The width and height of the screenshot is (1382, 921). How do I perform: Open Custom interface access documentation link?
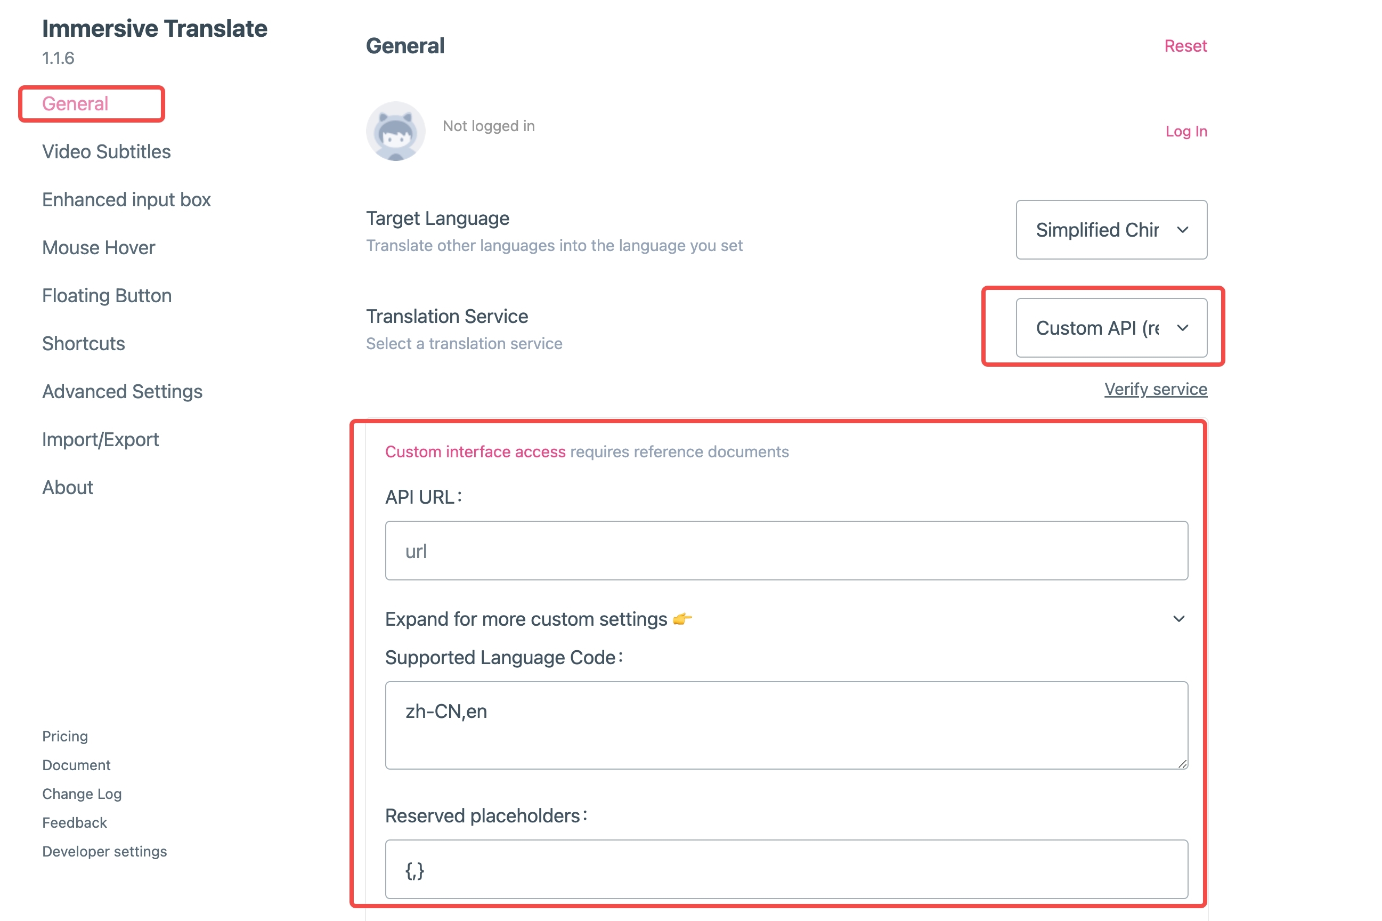click(475, 451)
